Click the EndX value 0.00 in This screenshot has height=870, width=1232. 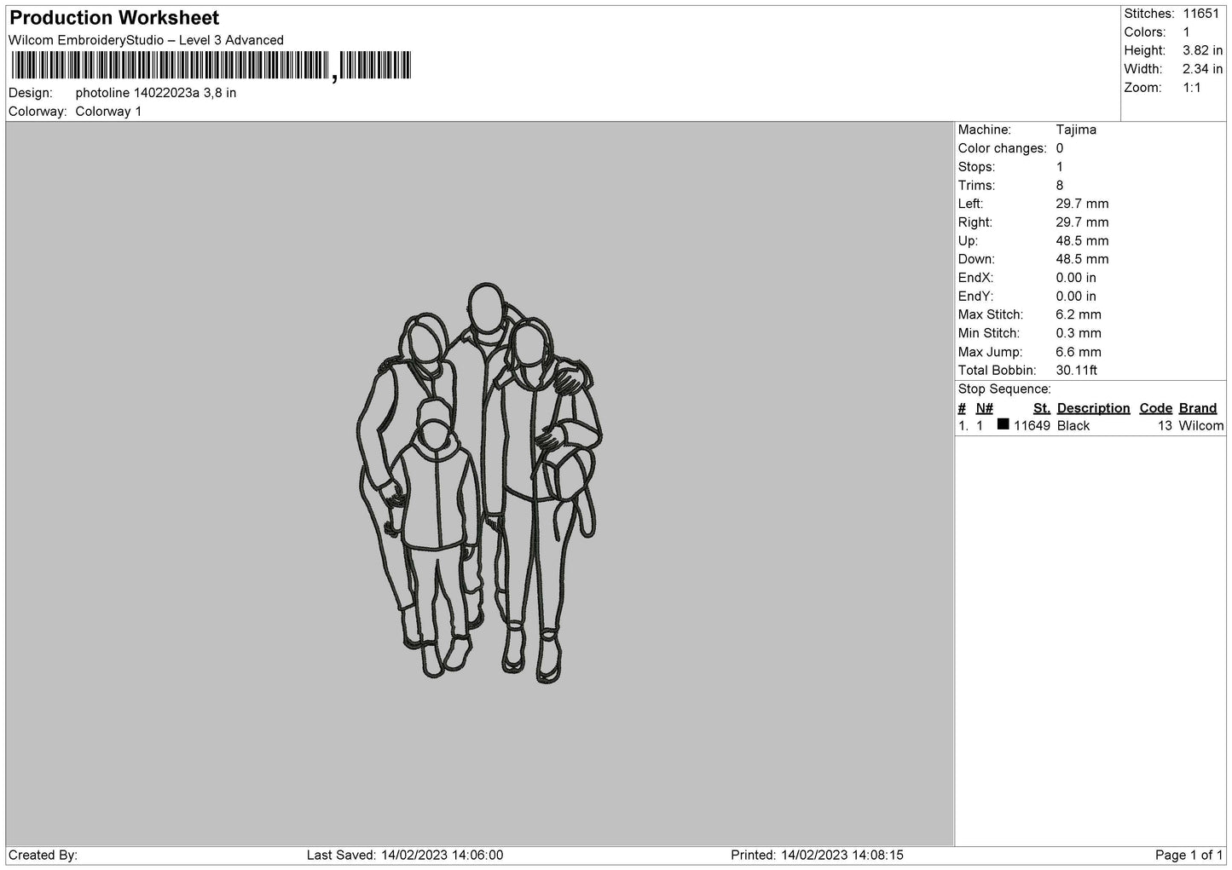[1076, 278]
